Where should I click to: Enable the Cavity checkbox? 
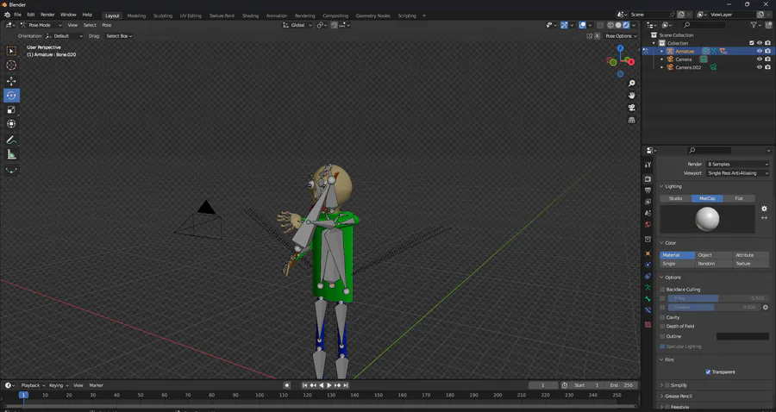tap(663, 317)
